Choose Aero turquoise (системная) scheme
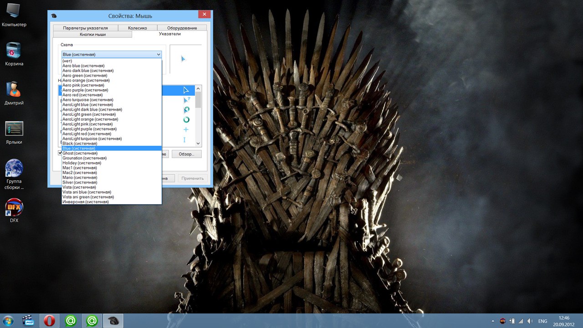 [112, 100]
